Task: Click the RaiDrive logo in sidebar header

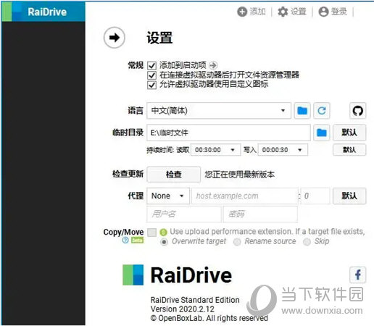Action: (12, 12)
